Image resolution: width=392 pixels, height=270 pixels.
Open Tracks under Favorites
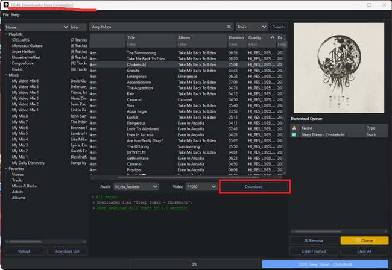(17, 180)
